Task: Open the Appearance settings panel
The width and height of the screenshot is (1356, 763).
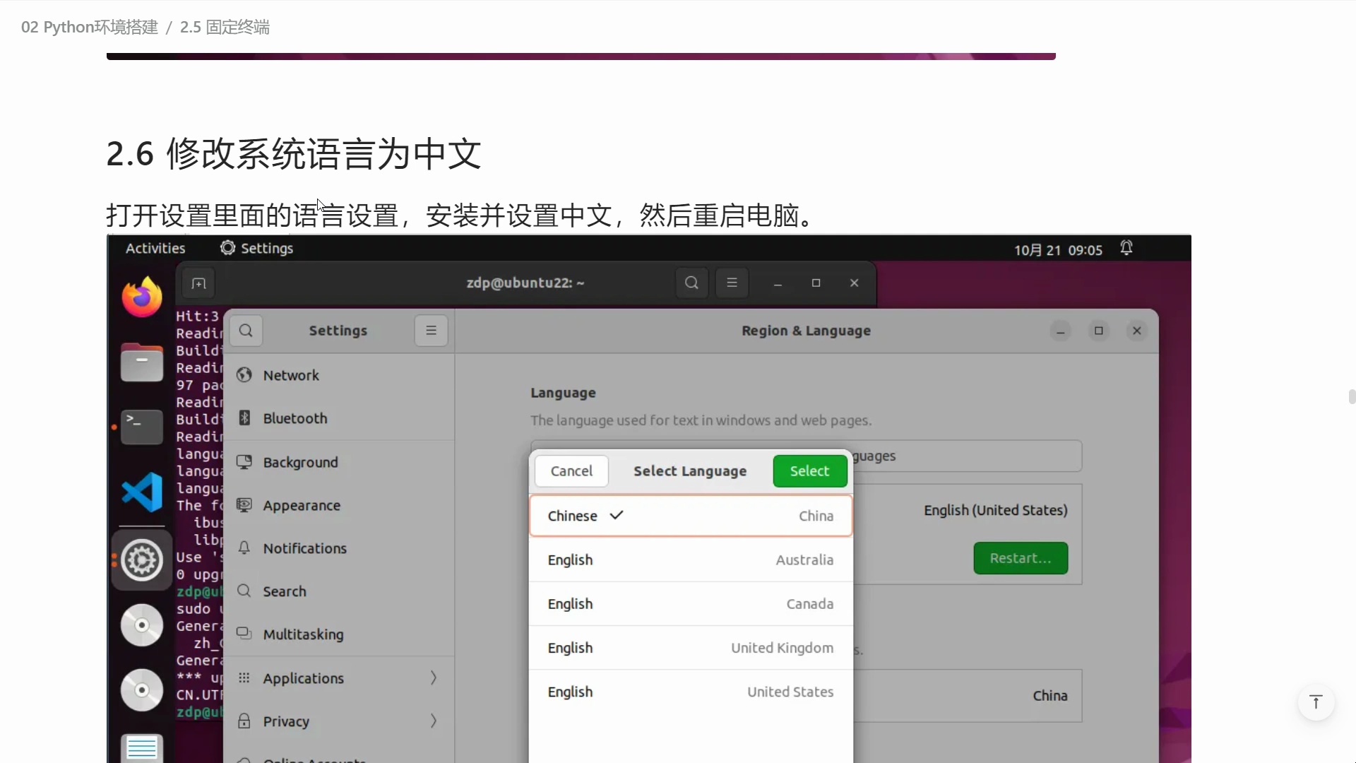Action: [339, 505]
